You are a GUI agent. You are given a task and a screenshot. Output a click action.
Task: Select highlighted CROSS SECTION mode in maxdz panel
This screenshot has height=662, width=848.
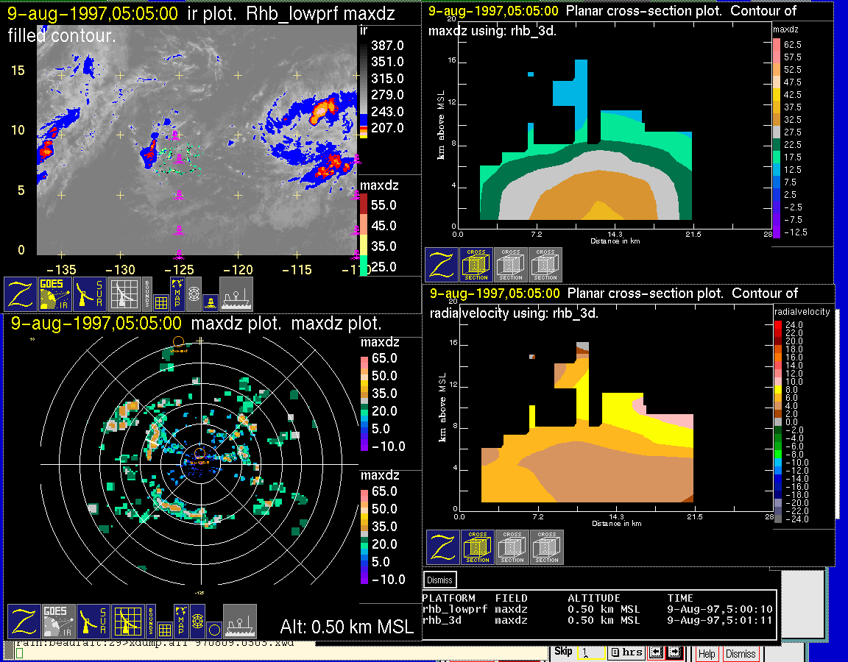point(476,265)
